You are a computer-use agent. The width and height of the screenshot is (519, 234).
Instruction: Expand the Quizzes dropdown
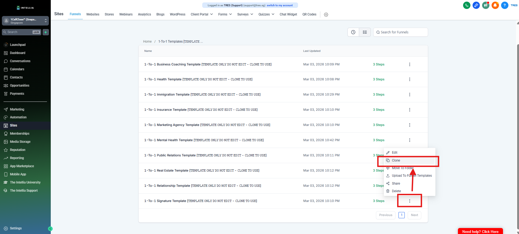click(266, 14)
